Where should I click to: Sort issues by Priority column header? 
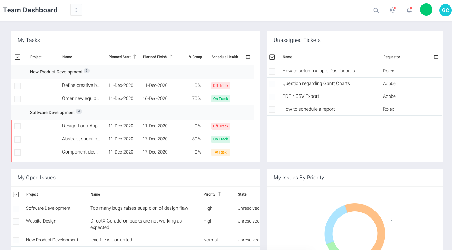(210, 194)
